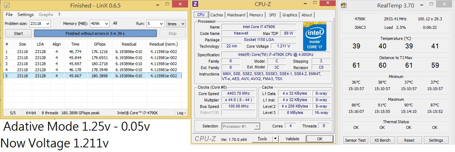Click the Sensor Test button in RealTemp

coord(355,140)
